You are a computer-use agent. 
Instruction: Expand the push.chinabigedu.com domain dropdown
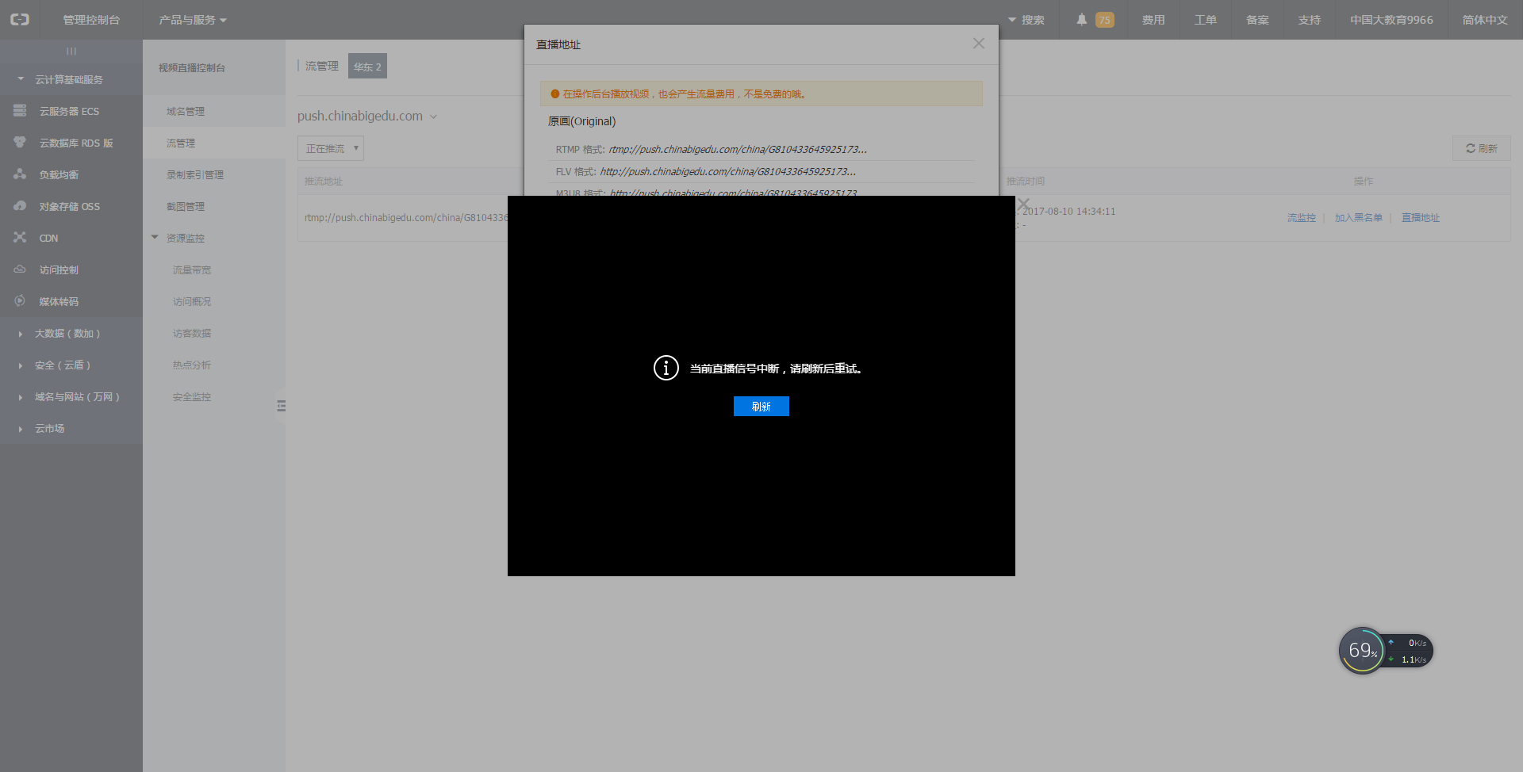tap(433, 117)
